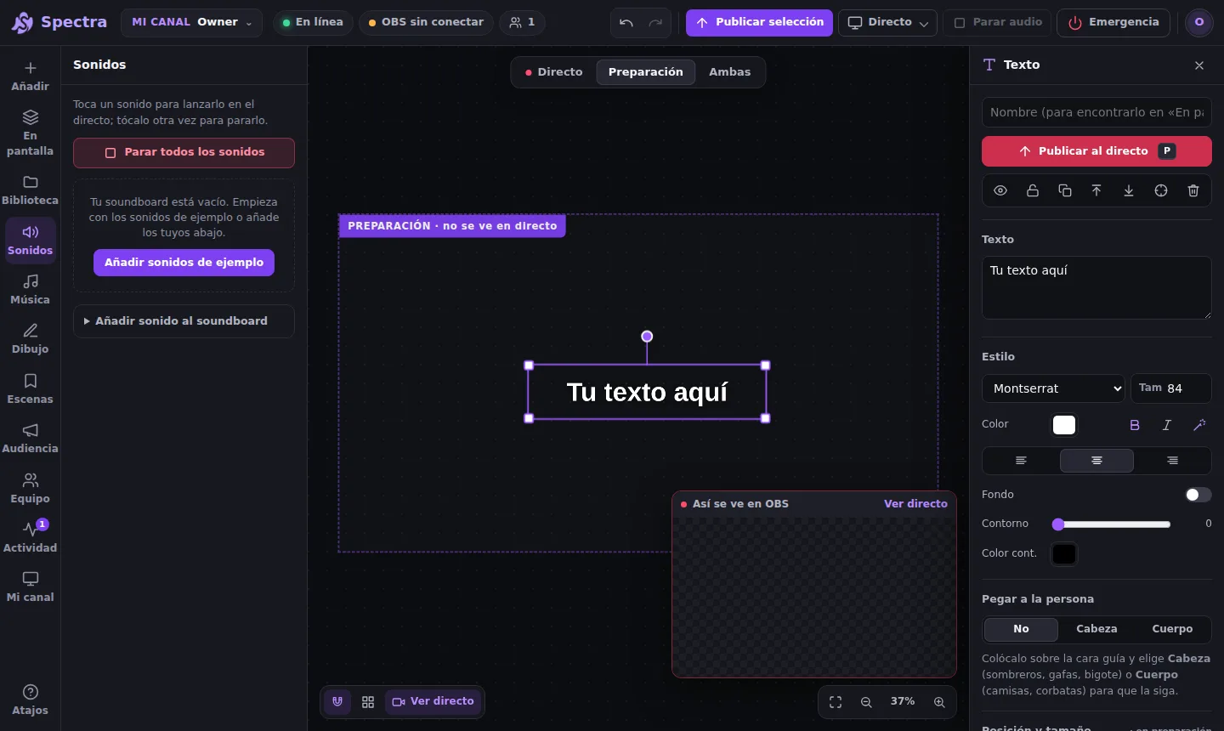Click the Emergencia button

1113,22
